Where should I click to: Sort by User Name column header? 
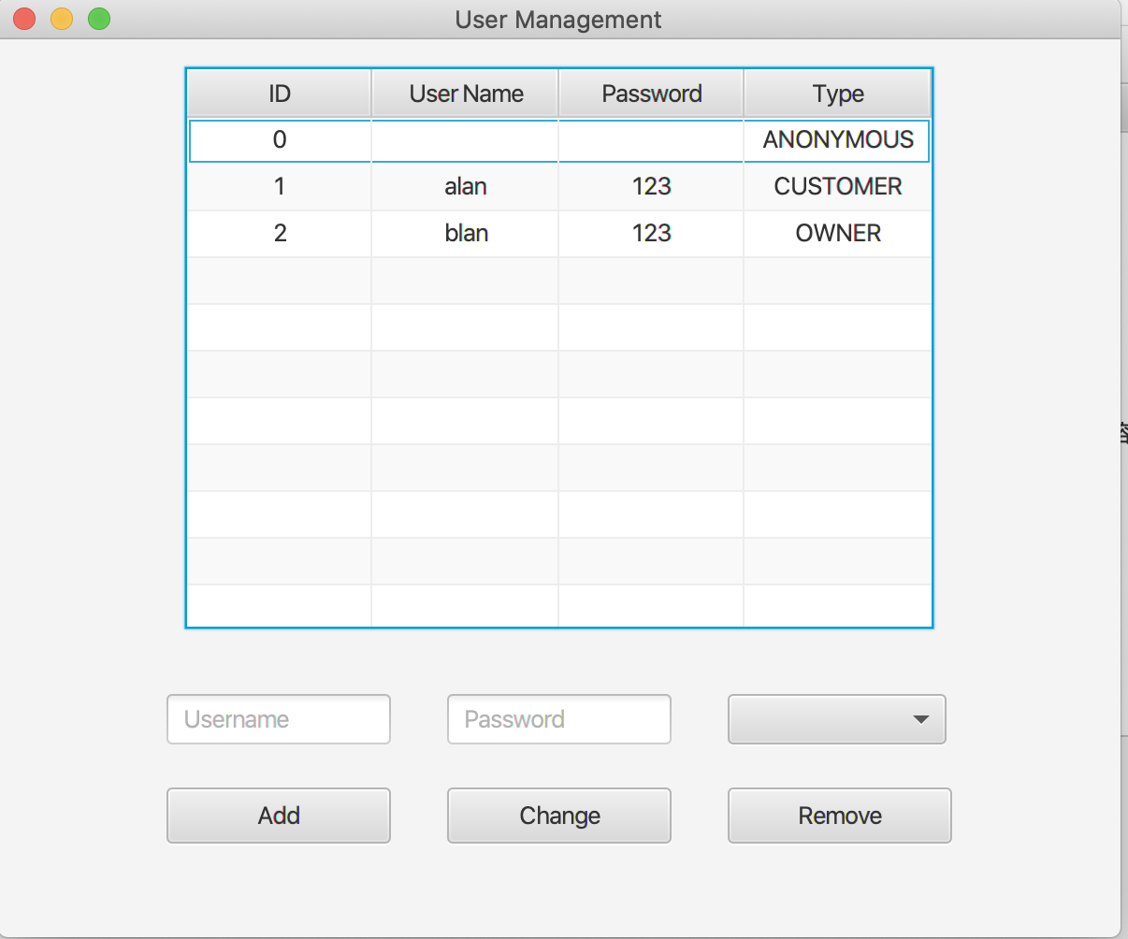(x=466, y=94)
